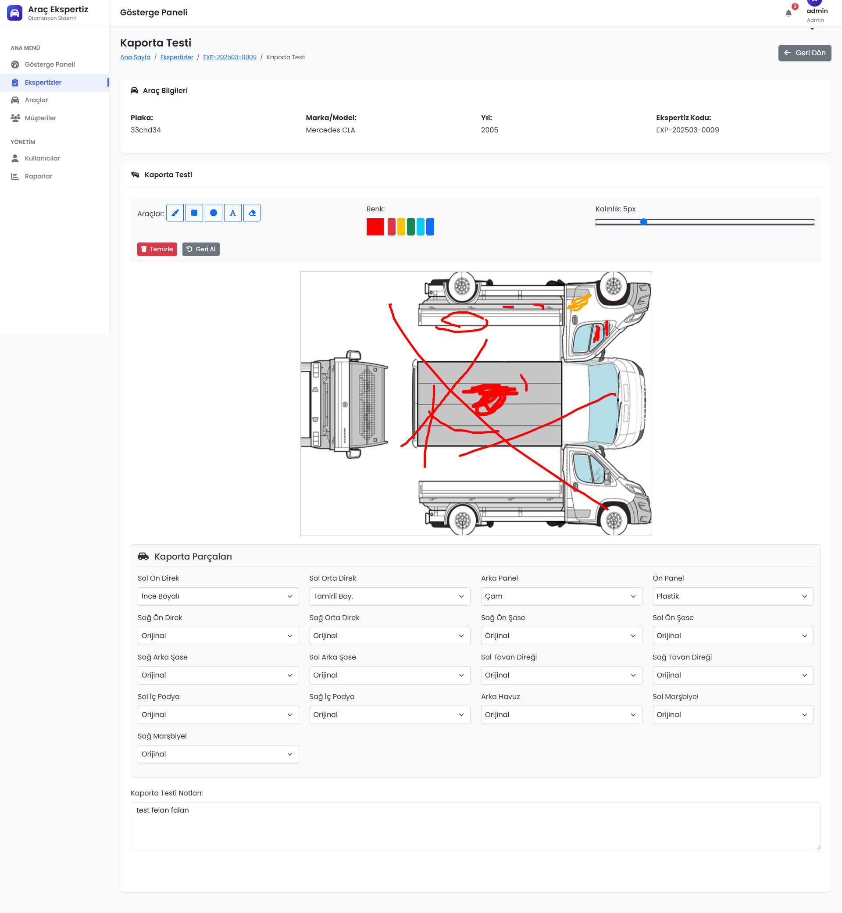Open the Sol Tavan Direği dropdown
Viewport: 842px width, 913px height.
pyautogui.click(x=561, y=675)
